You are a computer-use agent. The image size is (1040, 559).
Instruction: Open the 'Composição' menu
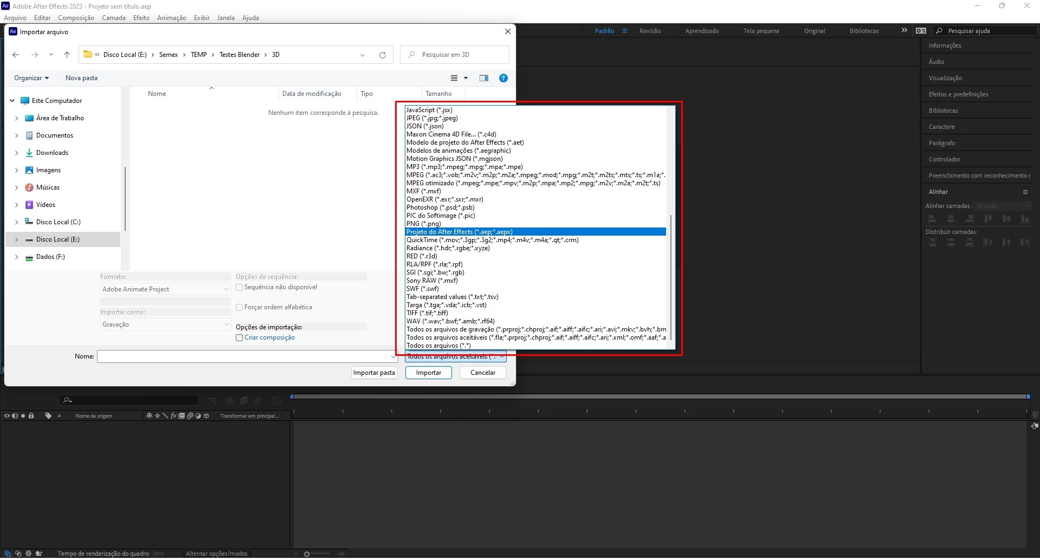tap(76, 18)
